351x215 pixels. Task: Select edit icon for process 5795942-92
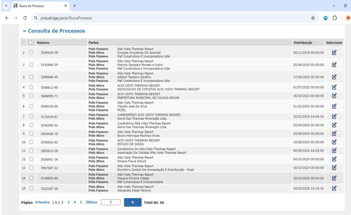click(x=334, y=142)
